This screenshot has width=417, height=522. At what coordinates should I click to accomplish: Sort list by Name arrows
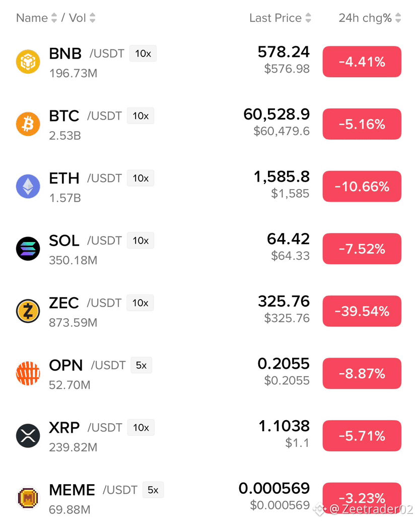(x=54, y=18)
